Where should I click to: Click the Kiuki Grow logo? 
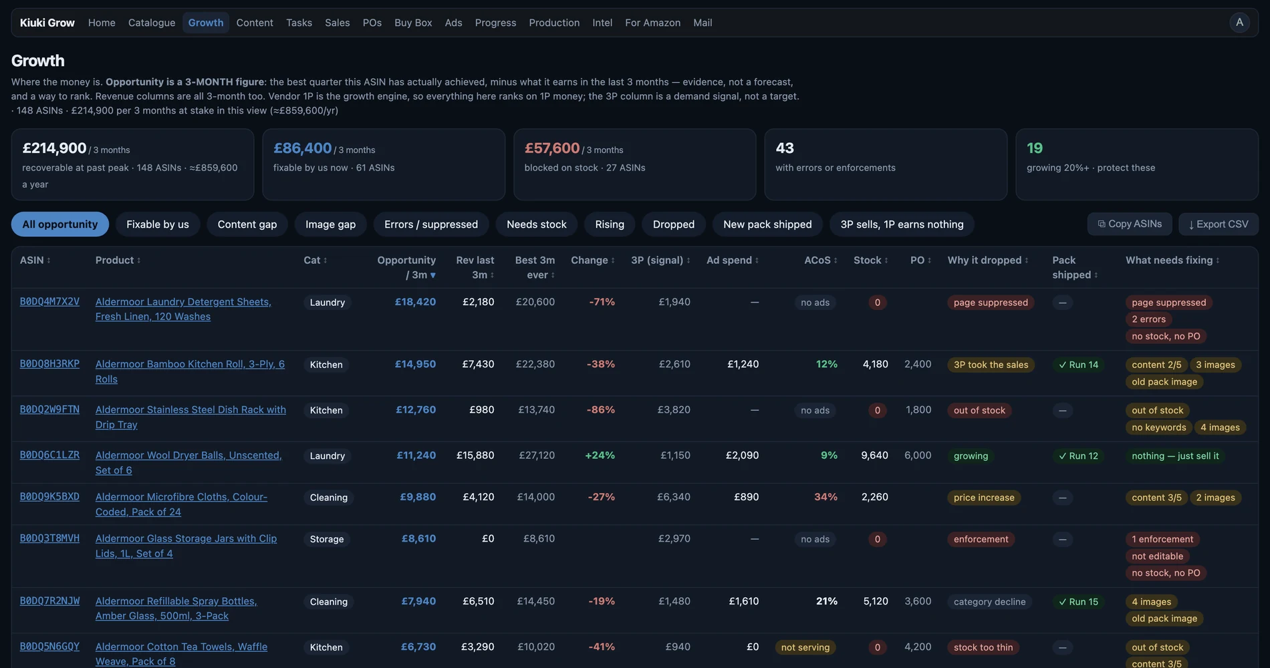pos(47,23)
